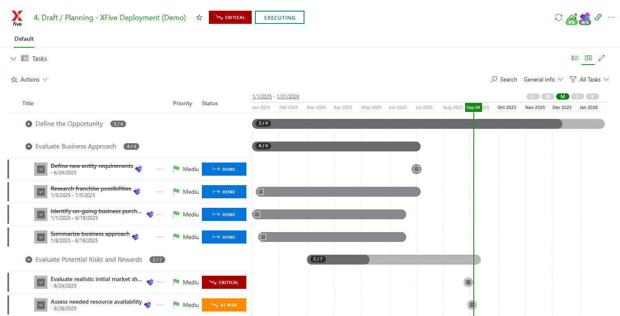Open the Actions dropdown

click(30, 79)
